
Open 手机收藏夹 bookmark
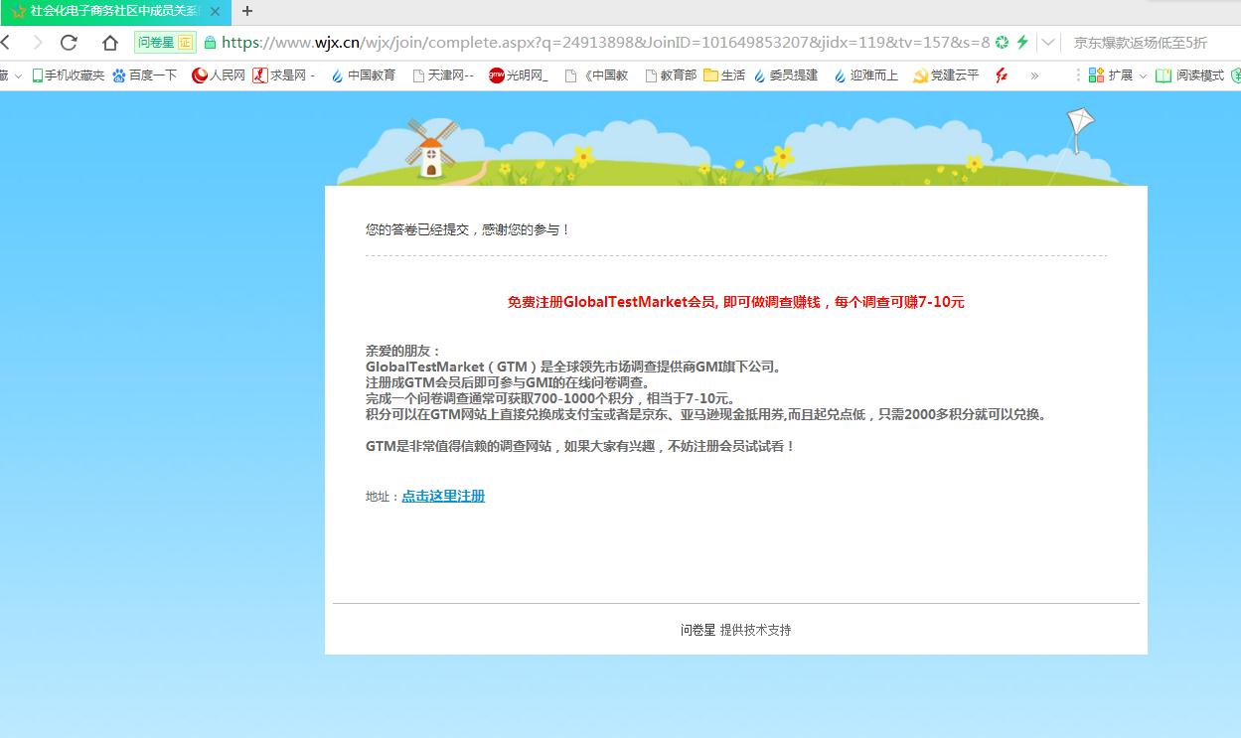click(x=68, y=74)
